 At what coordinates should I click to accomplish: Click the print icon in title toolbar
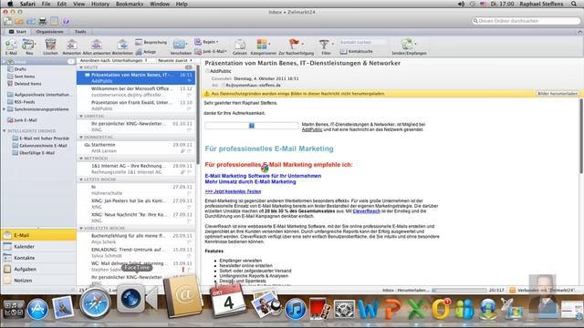pos(43,21)
